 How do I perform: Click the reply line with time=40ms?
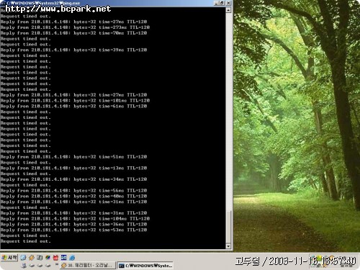[73, 196]
